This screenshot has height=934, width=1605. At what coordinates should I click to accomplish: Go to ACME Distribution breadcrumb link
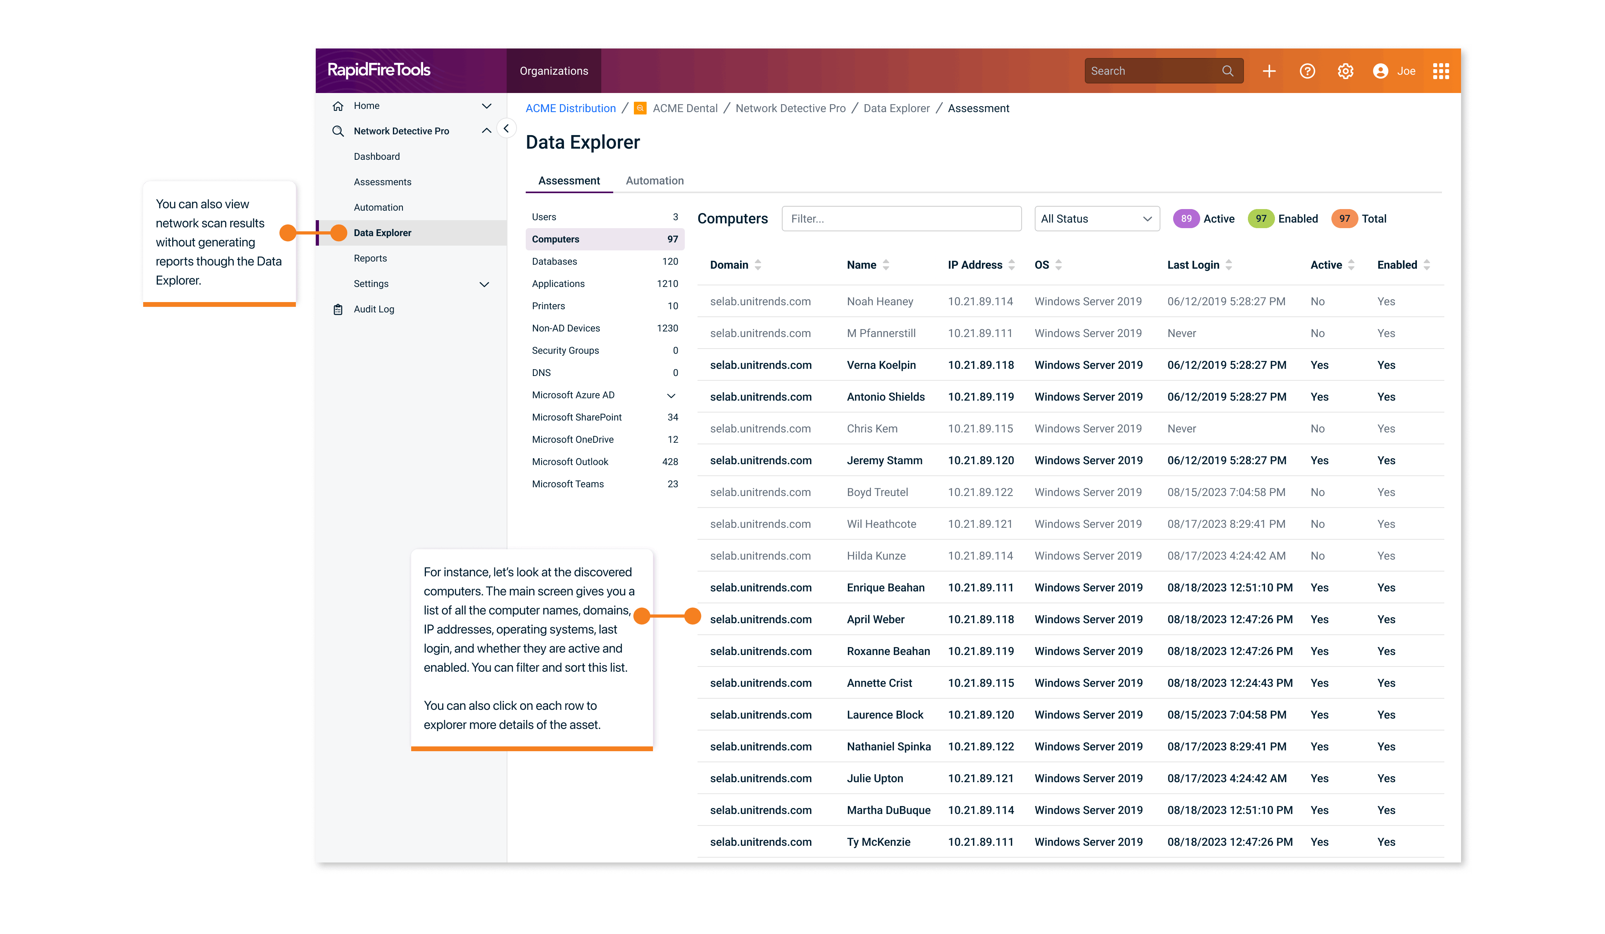coord(570,108)
